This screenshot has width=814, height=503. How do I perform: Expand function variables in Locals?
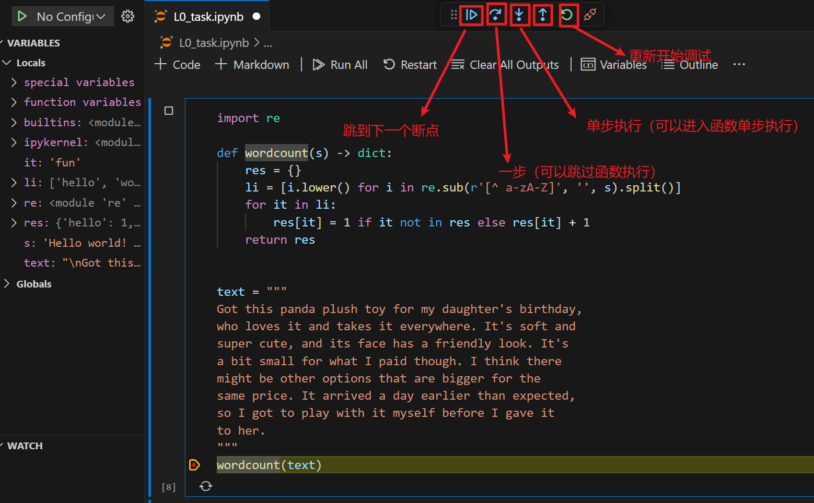[72, 102]
